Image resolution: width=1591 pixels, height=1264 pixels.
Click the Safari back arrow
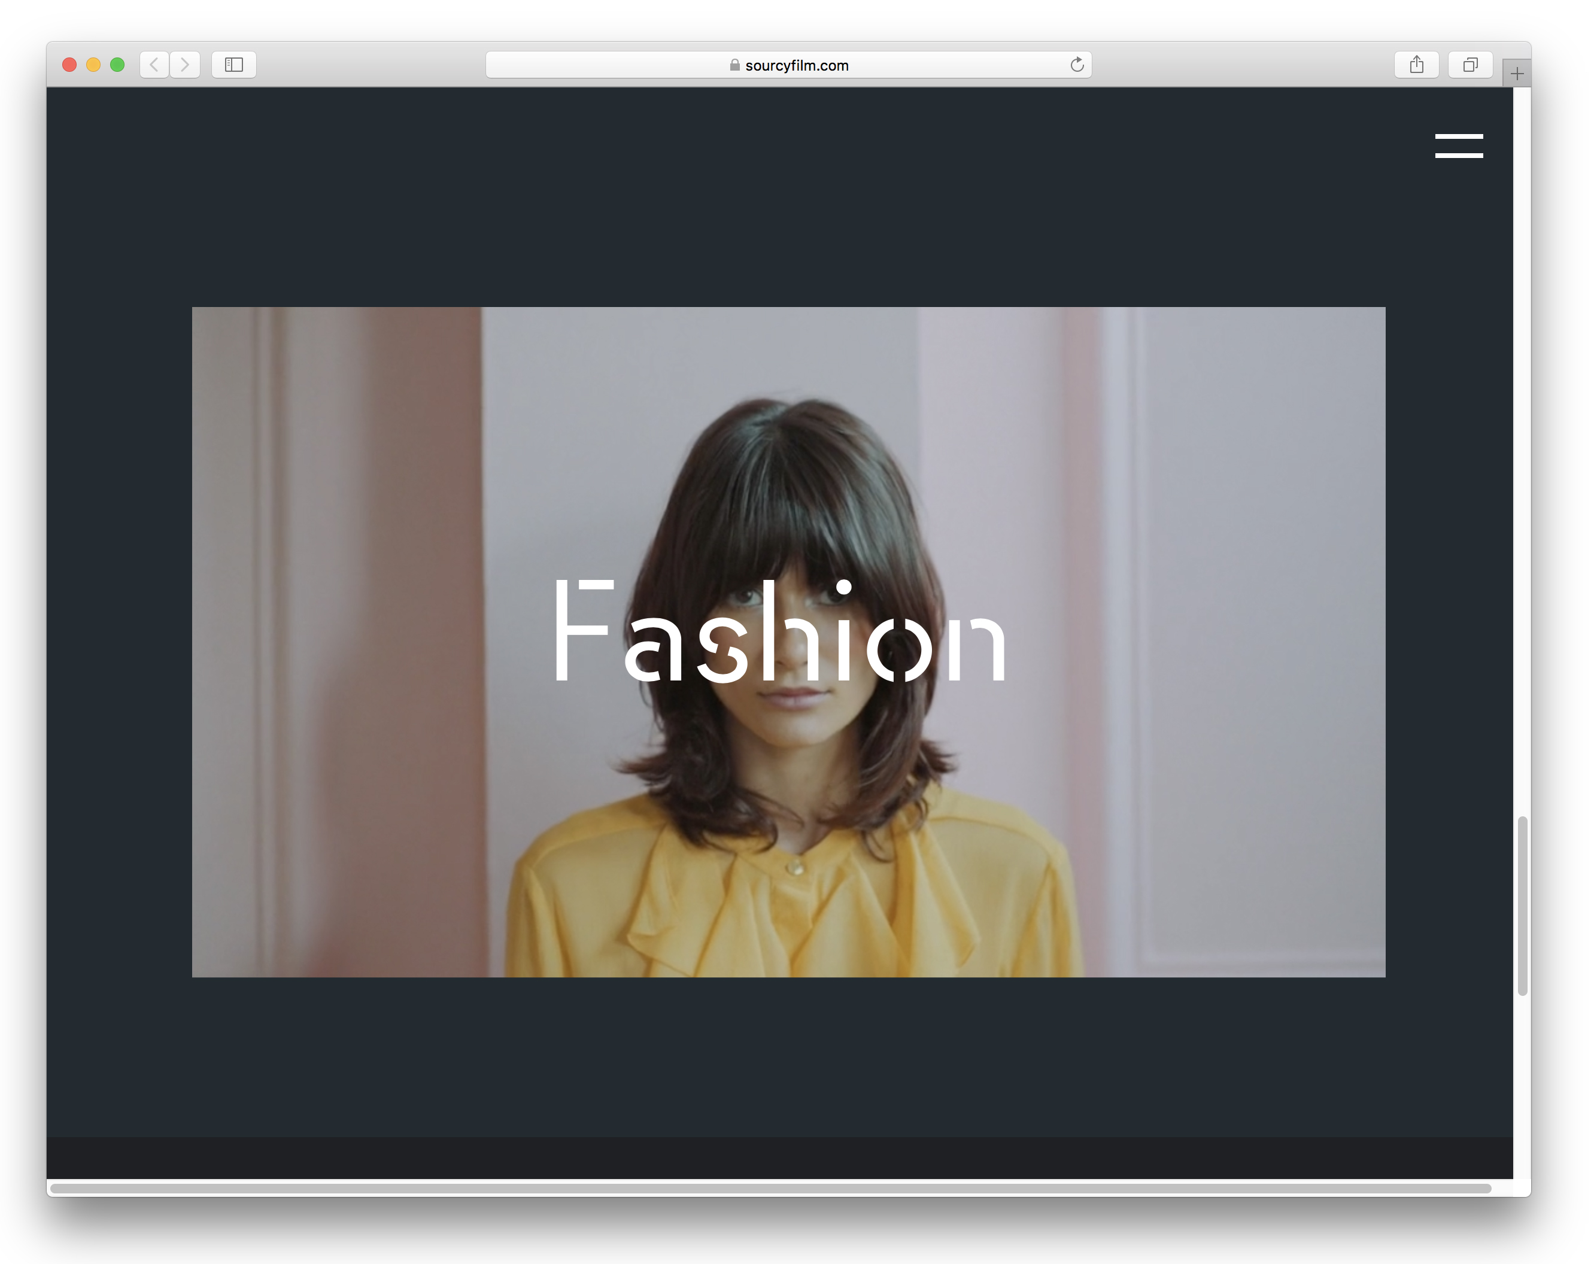154,65
